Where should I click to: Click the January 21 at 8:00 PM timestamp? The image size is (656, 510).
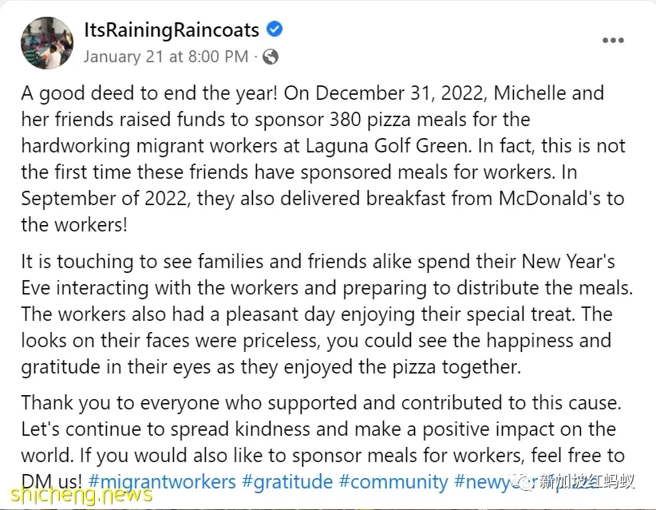click(166, 57)
